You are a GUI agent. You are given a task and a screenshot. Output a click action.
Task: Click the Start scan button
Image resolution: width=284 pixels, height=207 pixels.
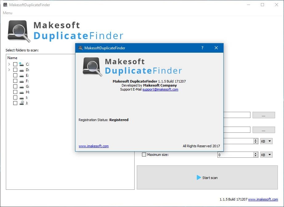(x=207, y=177)
